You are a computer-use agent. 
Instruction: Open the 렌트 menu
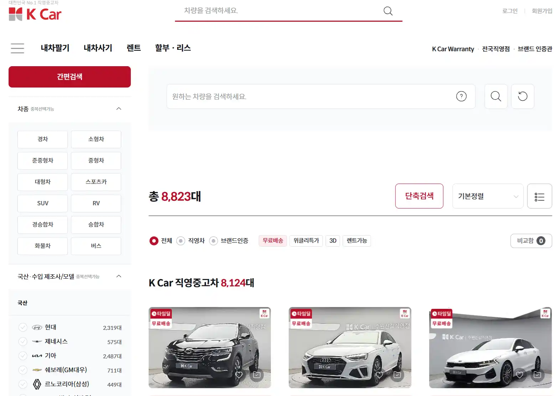(134, 48)
